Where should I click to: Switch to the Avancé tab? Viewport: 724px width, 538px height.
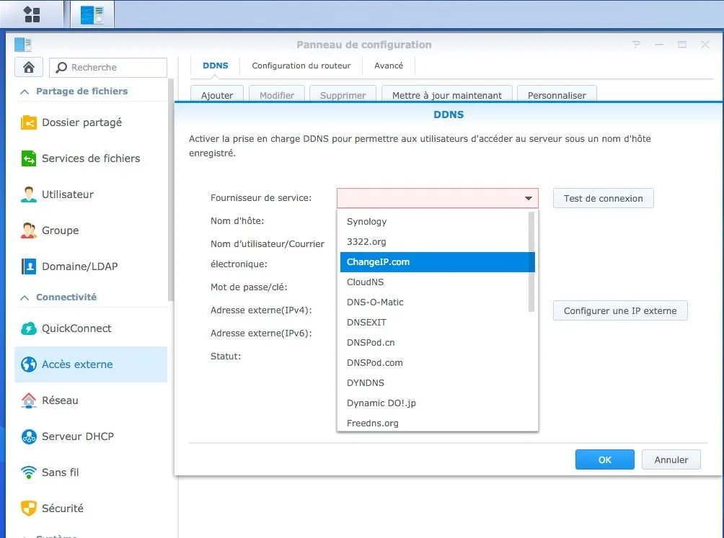(388, 66)
